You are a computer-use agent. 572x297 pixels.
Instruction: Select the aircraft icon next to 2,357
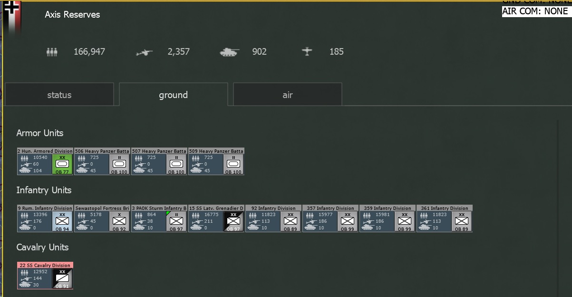coord(144,52)
